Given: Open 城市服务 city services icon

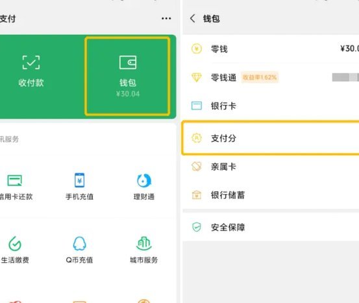Looking at the screenshot, I should 143,243.
